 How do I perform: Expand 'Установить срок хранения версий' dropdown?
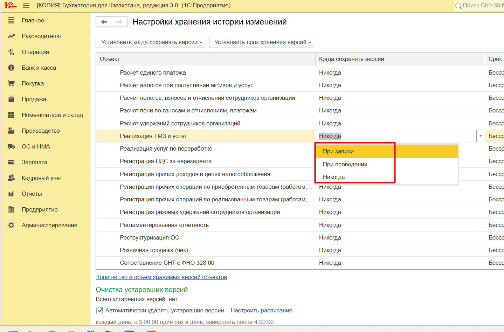(x=262, y=42)
